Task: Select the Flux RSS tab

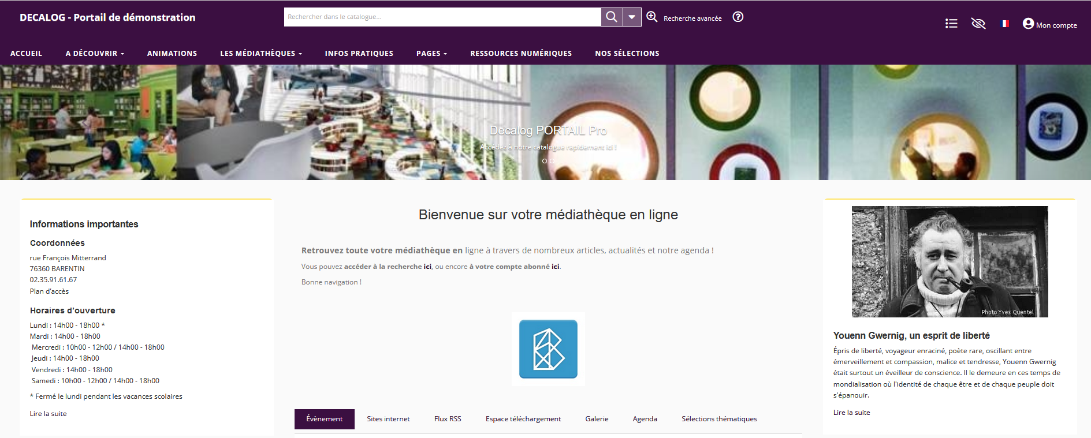Action: tap(448, 419)
